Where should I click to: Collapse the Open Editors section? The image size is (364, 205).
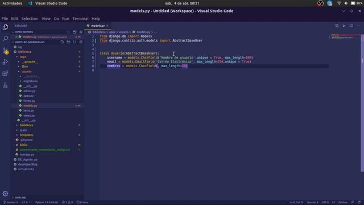point(24,32)
